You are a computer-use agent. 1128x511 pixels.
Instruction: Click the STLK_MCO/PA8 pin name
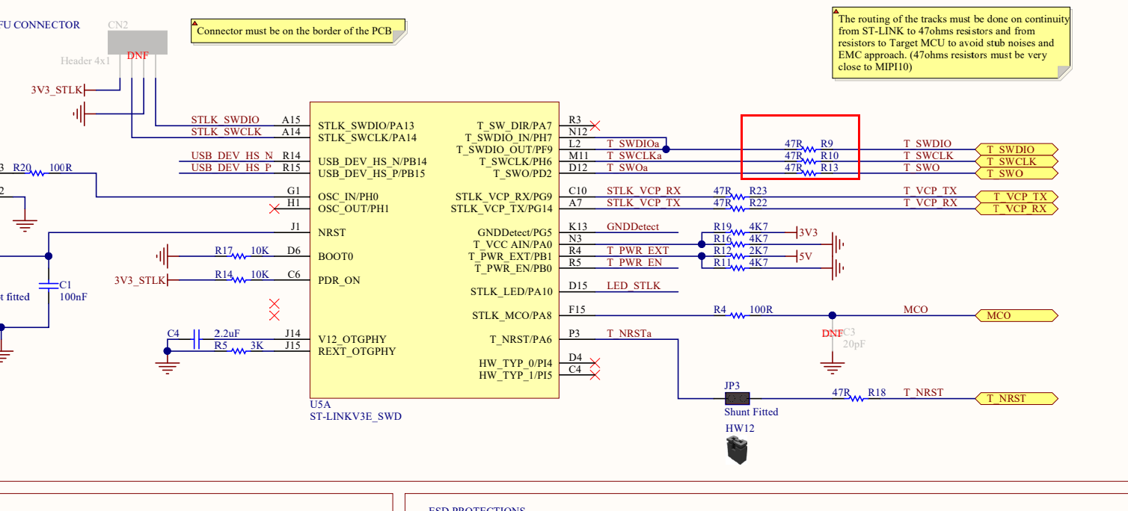(512, 315)
